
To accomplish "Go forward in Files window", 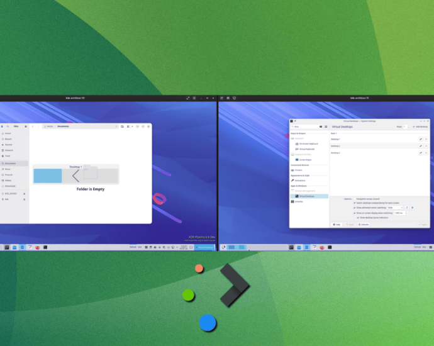I will tap(38, 126).
